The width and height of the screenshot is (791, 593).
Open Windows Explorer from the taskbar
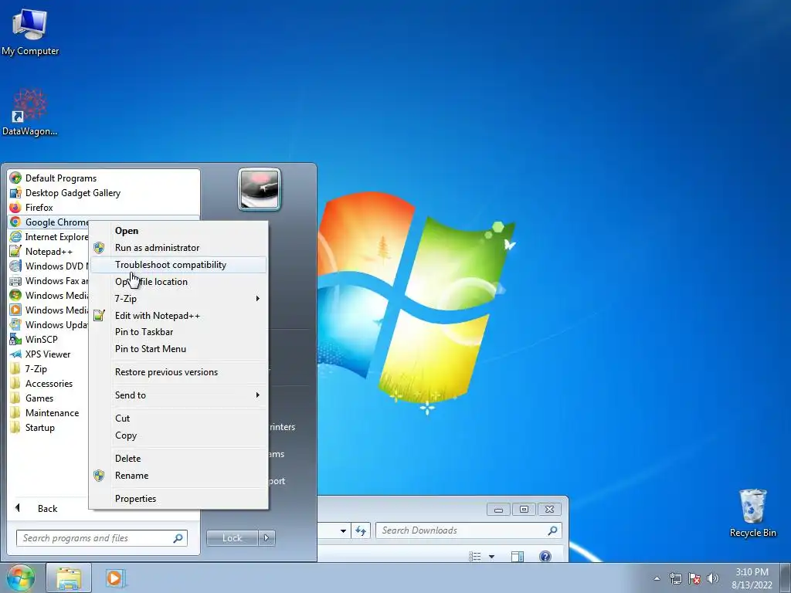(69, 578)
